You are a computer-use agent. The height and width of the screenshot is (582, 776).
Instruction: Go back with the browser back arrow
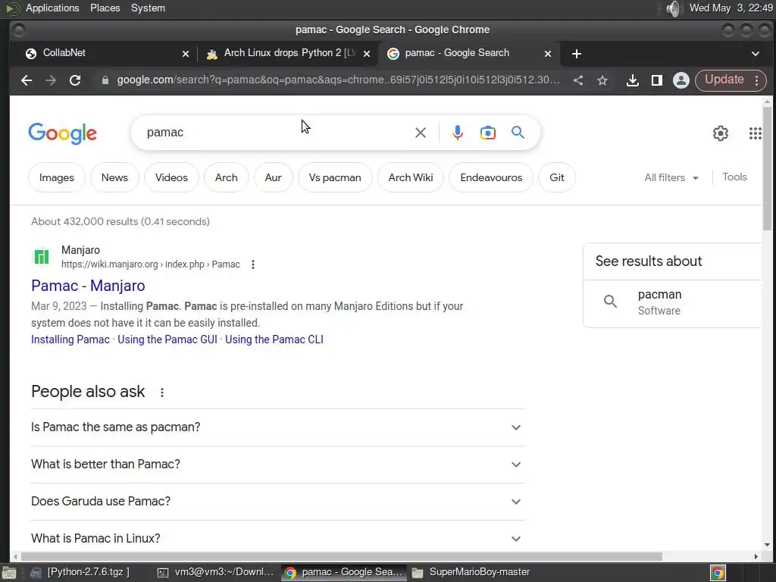point(27,80)
